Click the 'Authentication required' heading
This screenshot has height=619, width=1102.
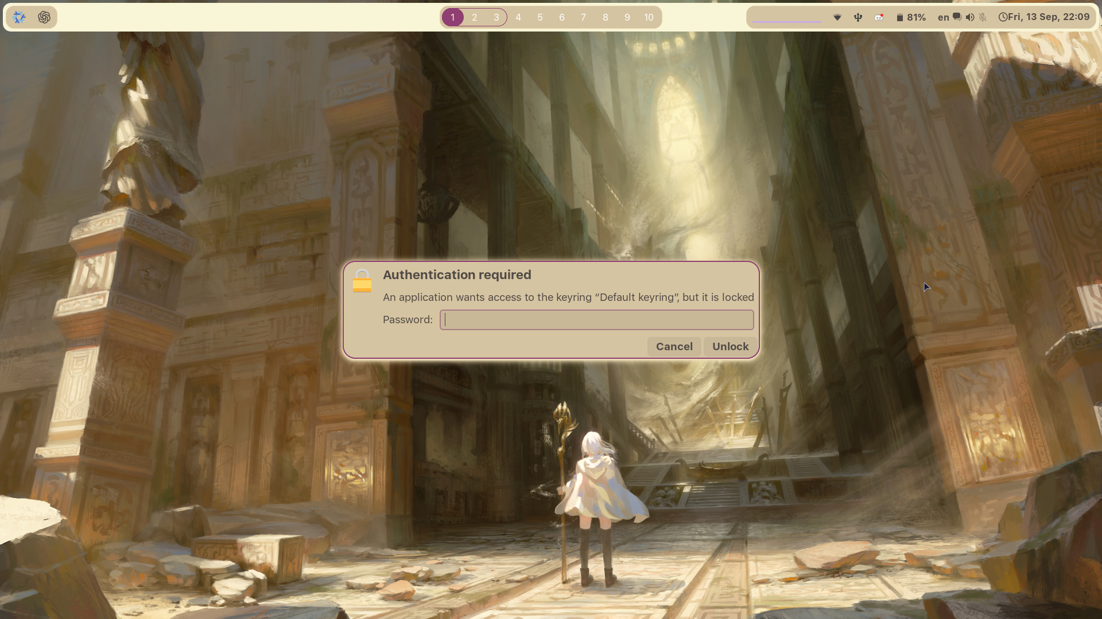tap(457, 275)
